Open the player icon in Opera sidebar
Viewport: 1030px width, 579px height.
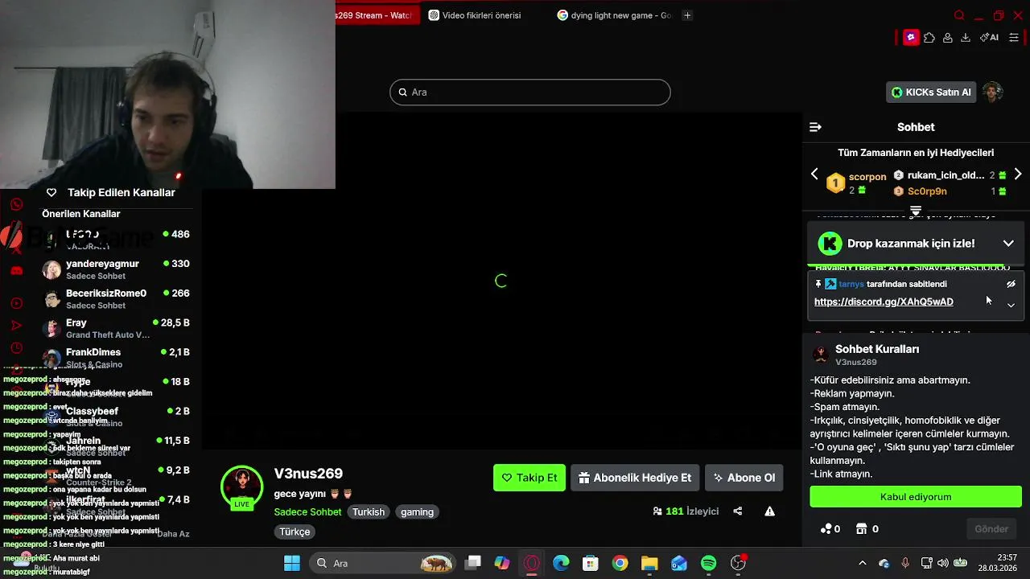(16, 303)
